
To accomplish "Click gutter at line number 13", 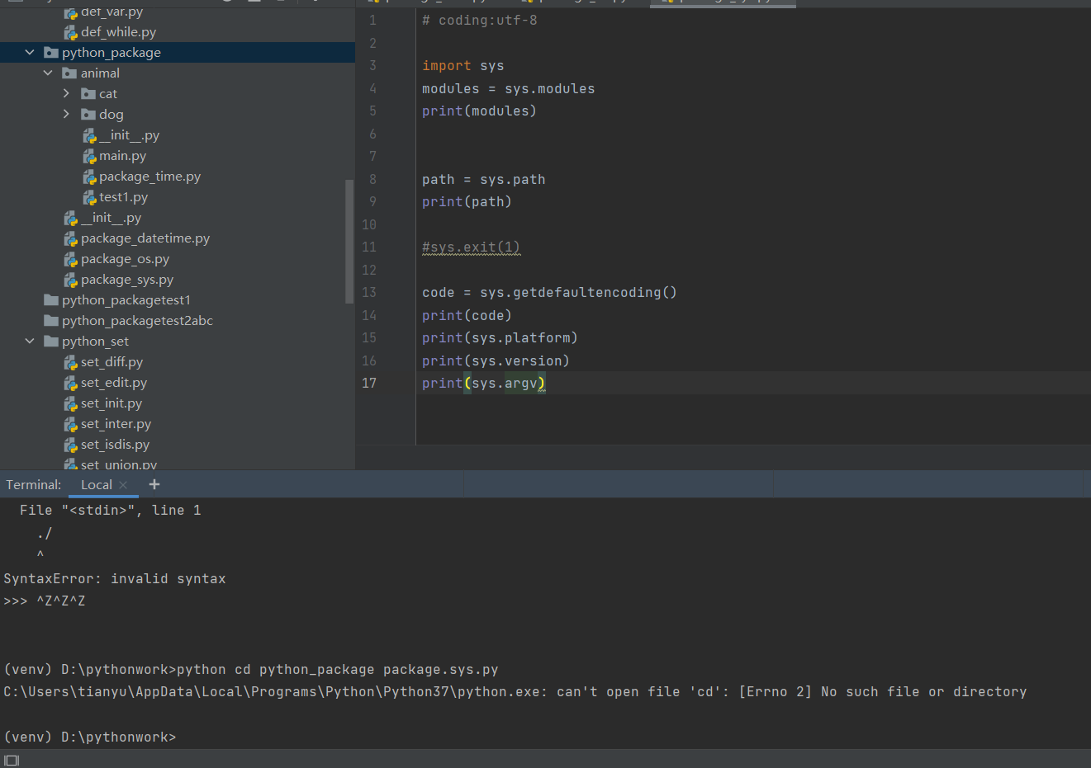I will click(369, 292).
